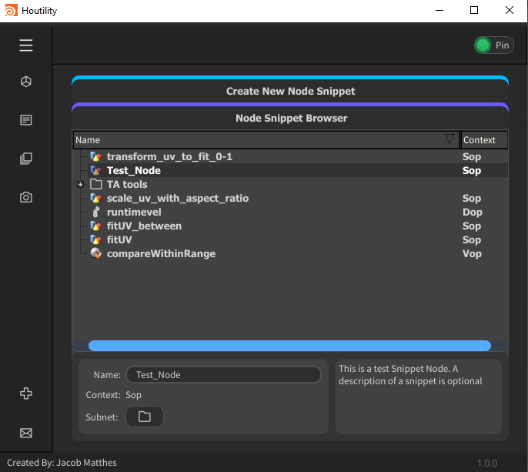
Task: Collapse the Node Snippet Browser section
Action: (290, 116)
